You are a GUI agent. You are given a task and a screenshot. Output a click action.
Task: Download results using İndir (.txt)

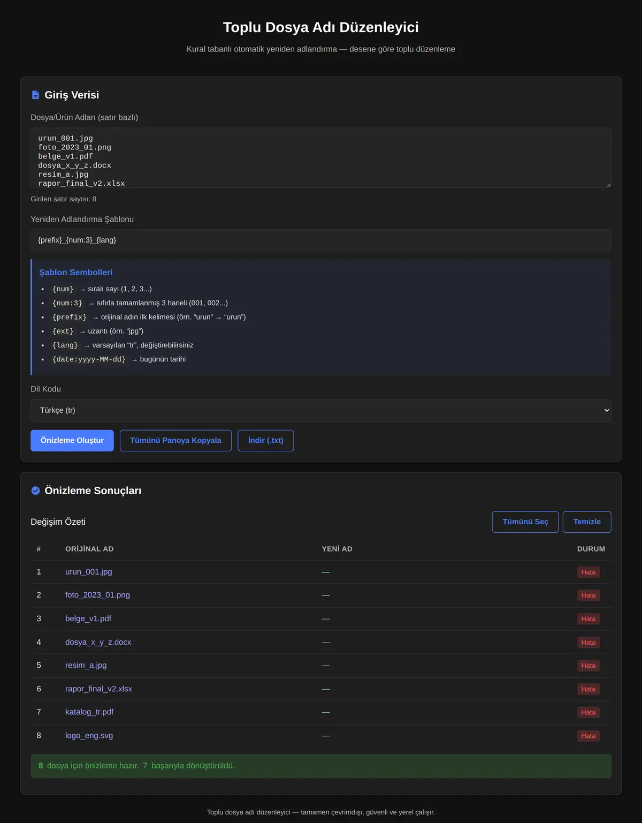click(266, 441)
